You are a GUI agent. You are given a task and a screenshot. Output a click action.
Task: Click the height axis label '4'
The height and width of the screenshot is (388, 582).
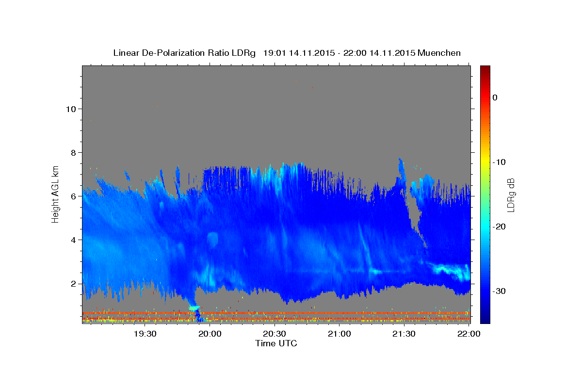click(x=73, y=240)
